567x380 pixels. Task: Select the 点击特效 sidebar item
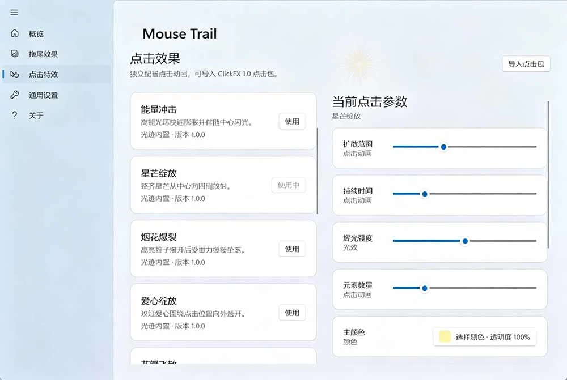coord(56,74)
